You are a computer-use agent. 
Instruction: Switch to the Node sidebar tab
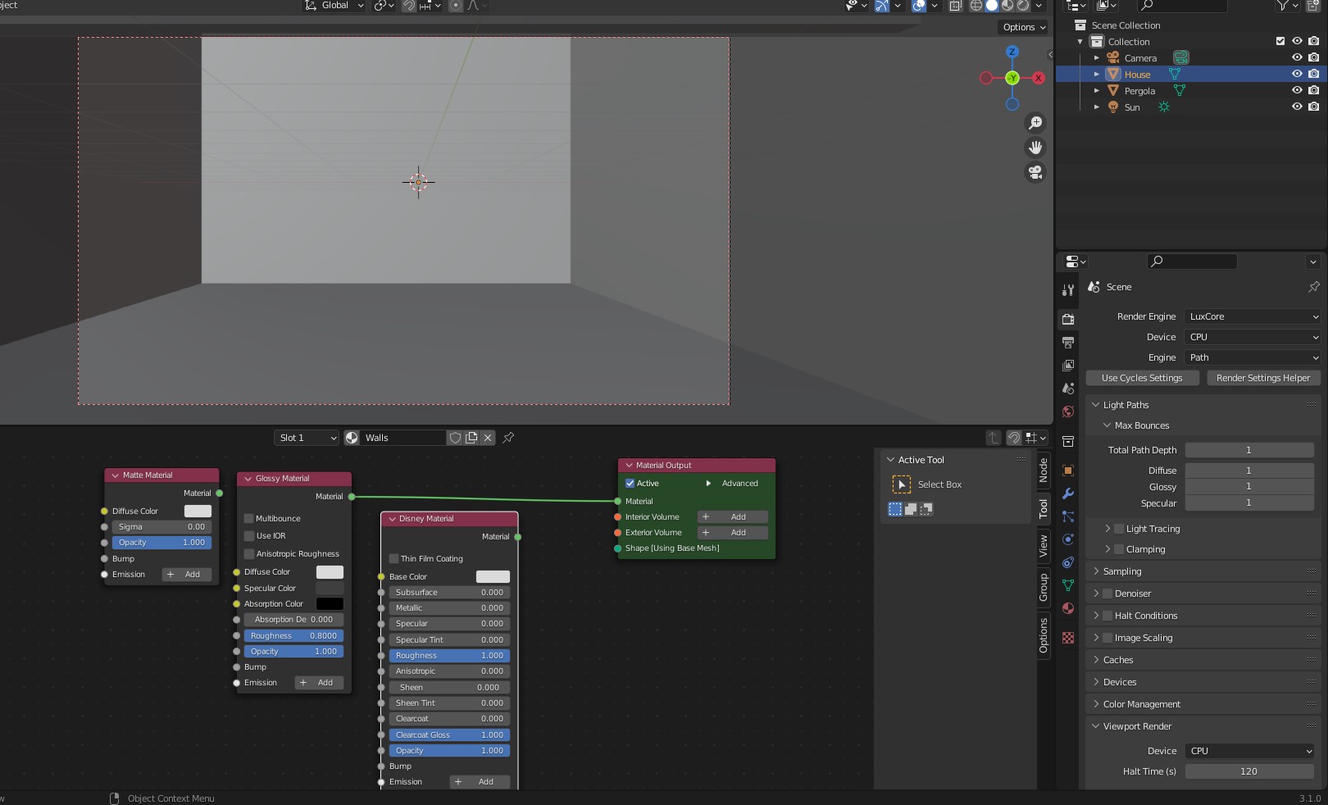pos(1044,470)
